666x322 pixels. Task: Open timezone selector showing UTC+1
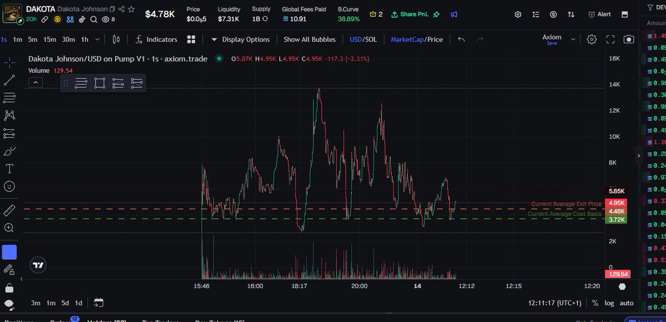coord(556,303)
